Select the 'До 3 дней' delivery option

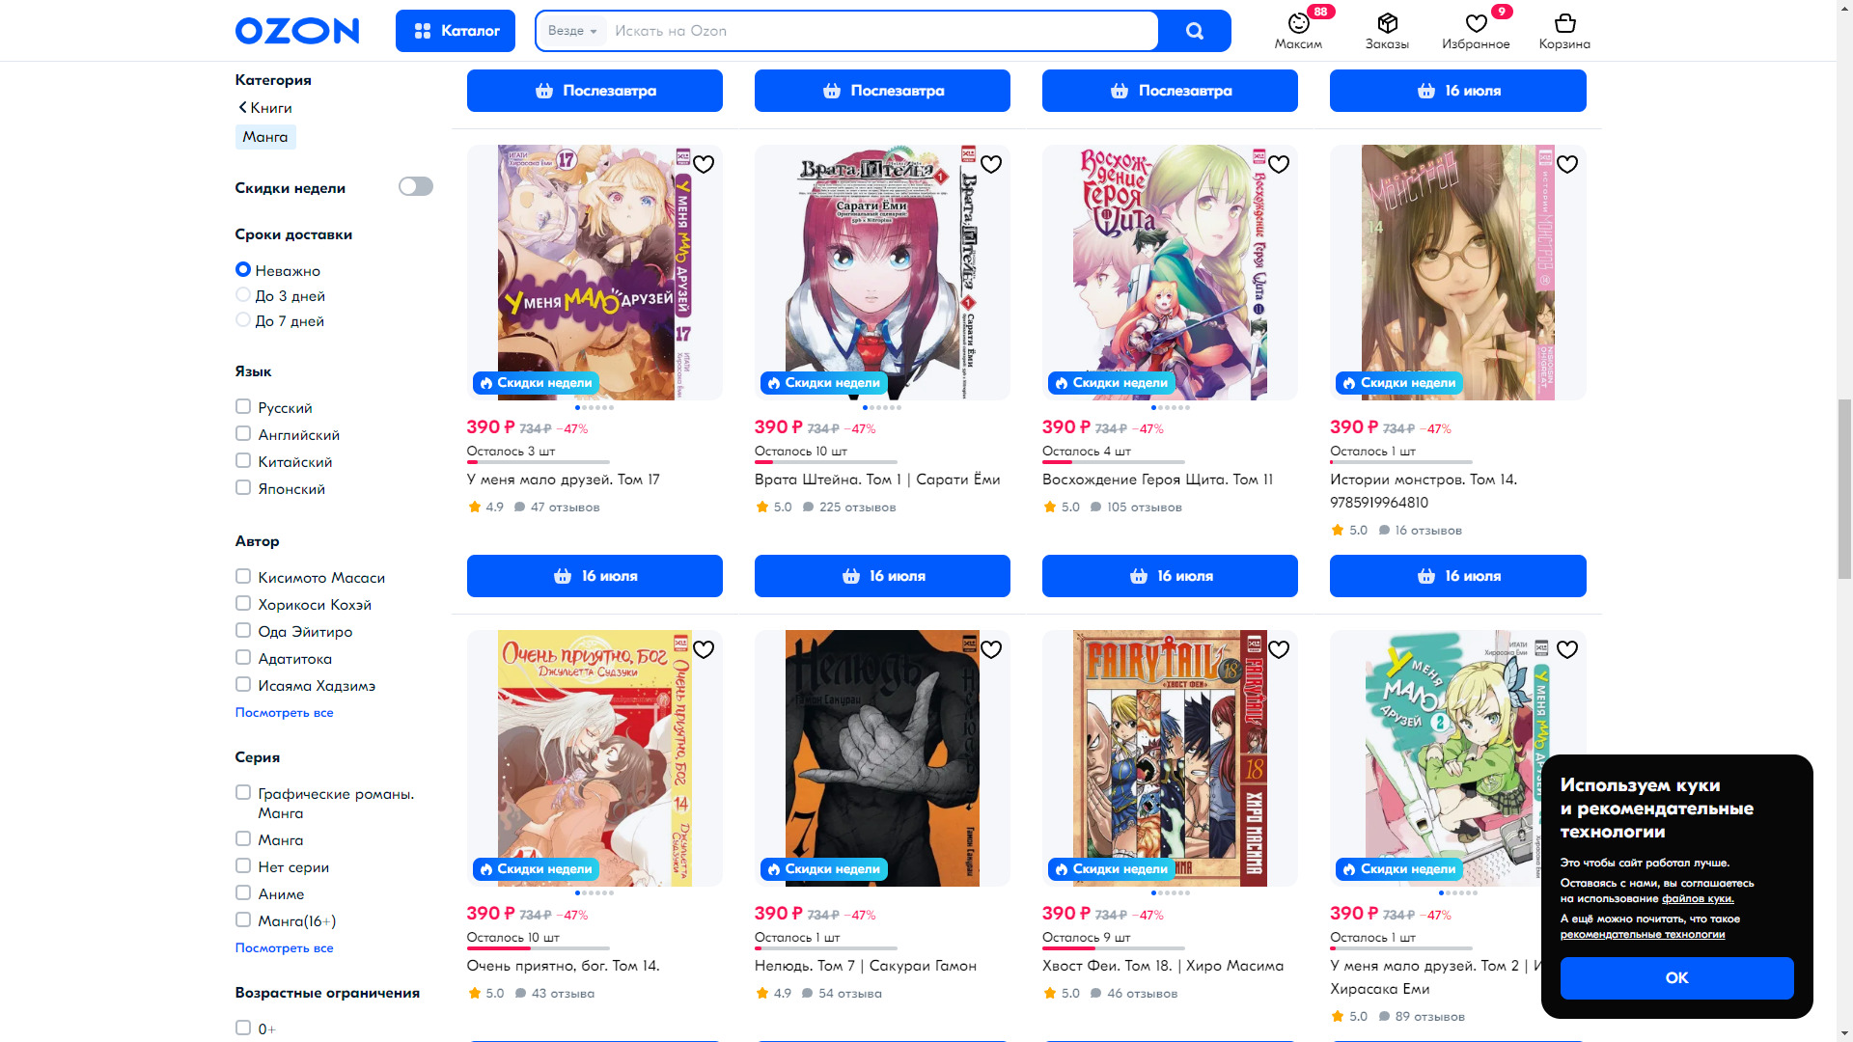tap(243, 295)
